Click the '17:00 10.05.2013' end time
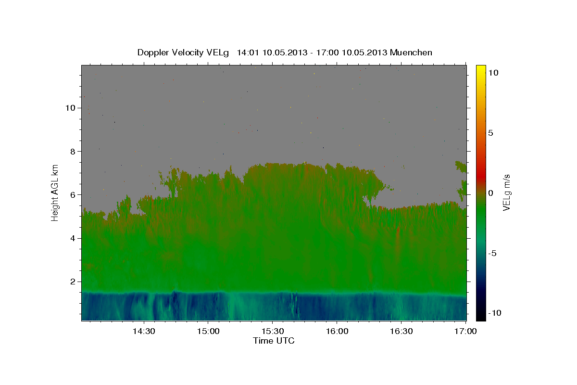 351,52
